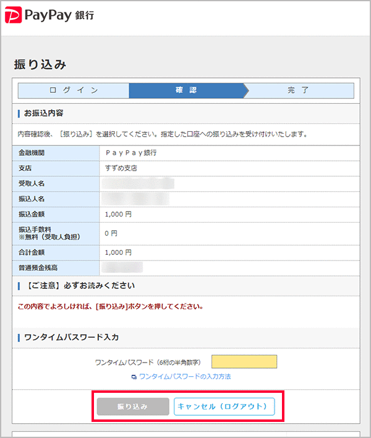Click the 振込人名 row label

32,199
